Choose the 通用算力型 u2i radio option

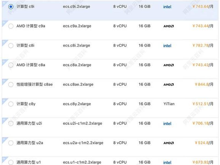(x=11, y=123)
